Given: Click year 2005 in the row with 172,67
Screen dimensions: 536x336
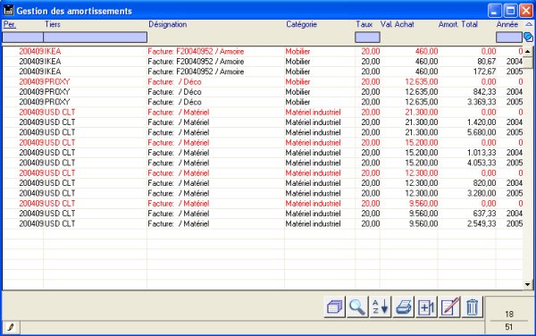Looking at the screenshot, I should (515, 71).
